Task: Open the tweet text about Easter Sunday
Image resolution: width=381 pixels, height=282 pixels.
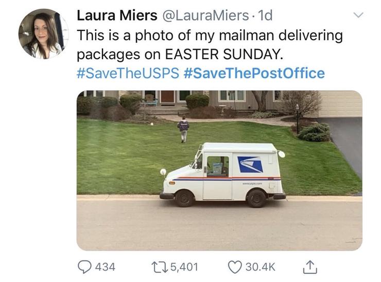Action: (x=209, y=45)
